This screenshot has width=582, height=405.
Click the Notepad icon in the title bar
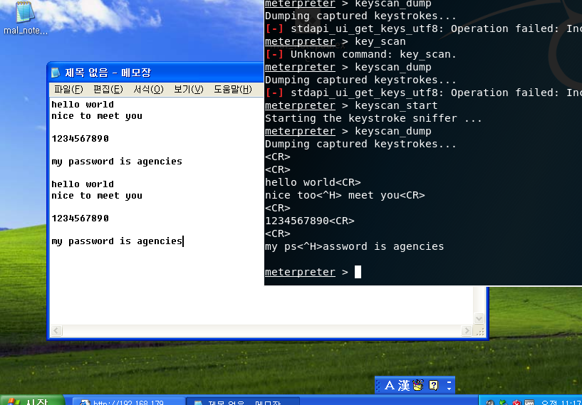[56, 73]
